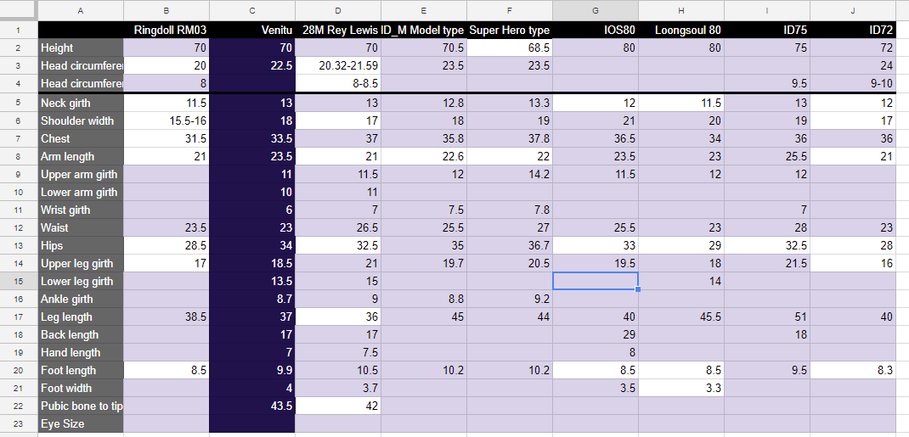The height and width of the screenshot is (437, 909).
Task: Click the select-all corner box
Action: pos(19,10)
